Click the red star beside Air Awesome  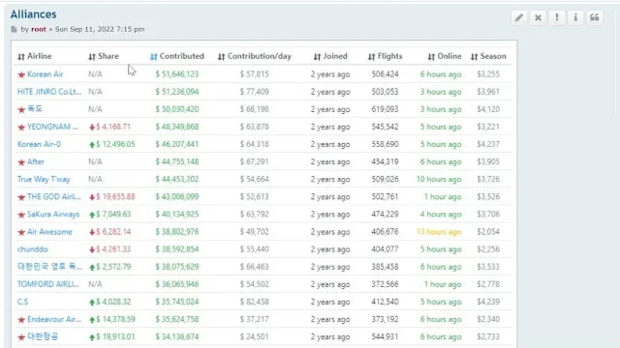21,232
